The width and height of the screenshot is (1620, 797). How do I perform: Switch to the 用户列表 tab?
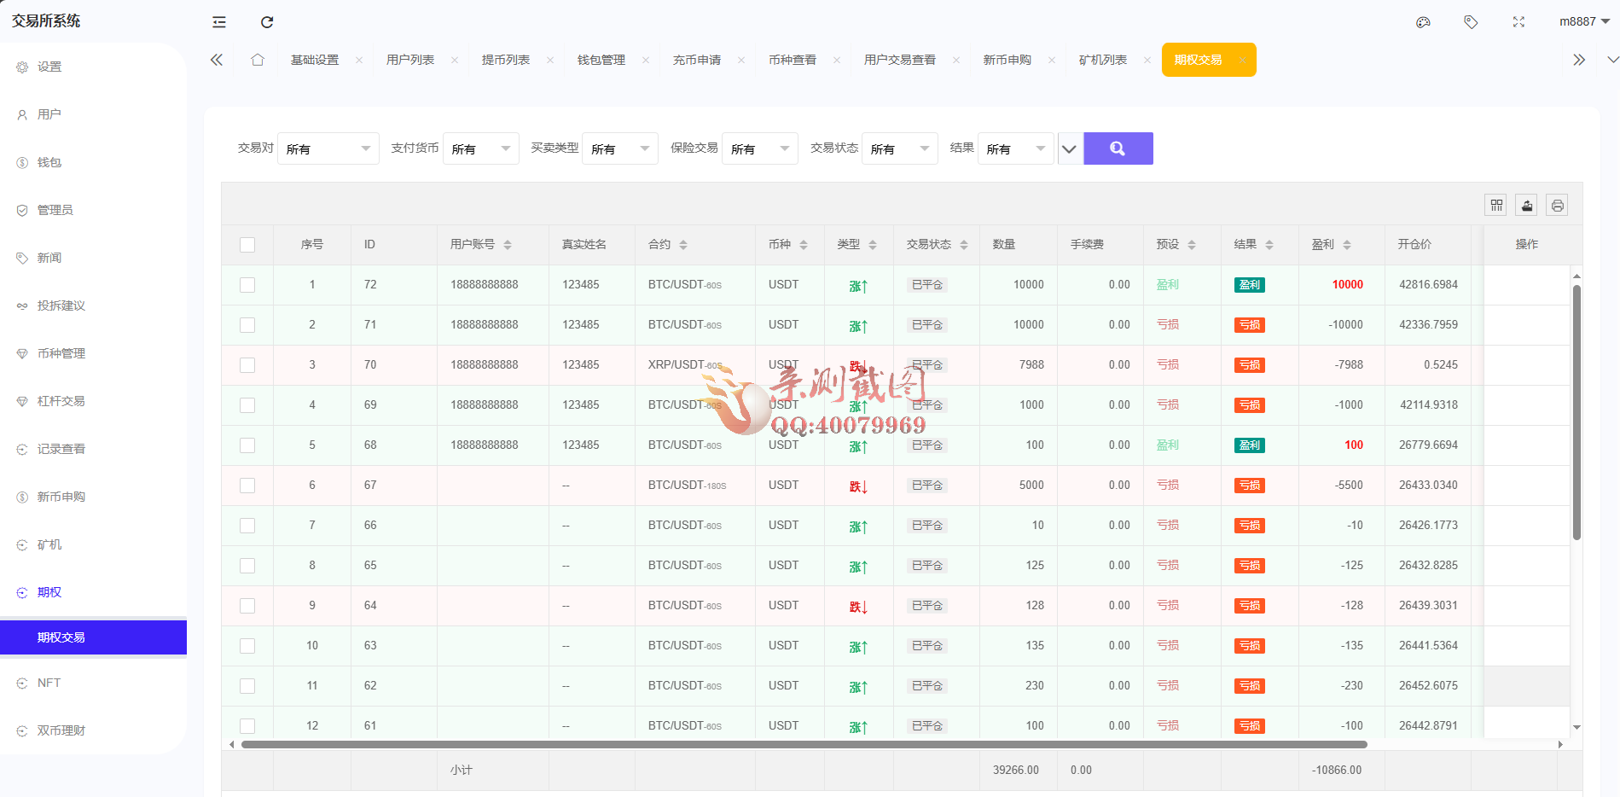(410, 60)
